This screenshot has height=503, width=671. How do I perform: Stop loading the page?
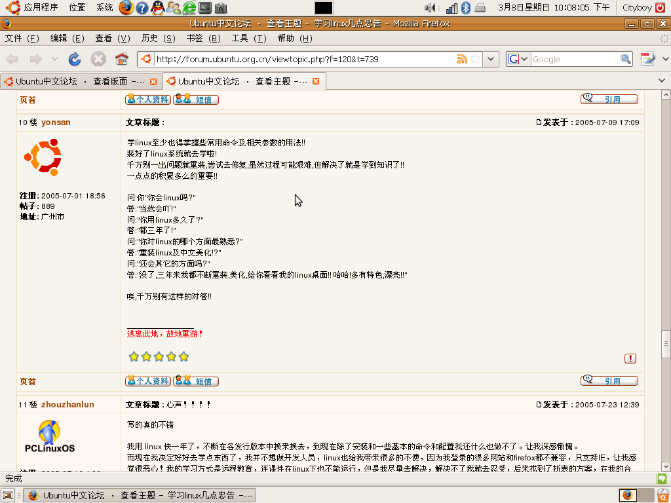click(98, 59)
